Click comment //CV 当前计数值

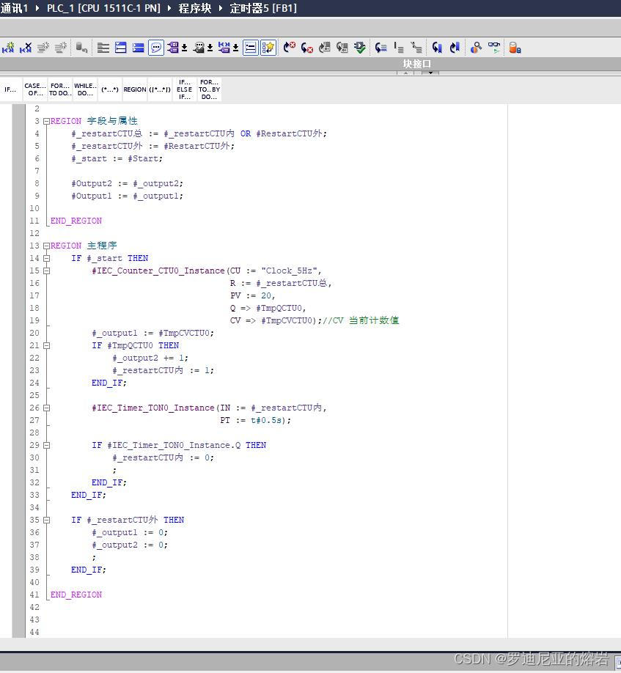click(x=361, y=320)
